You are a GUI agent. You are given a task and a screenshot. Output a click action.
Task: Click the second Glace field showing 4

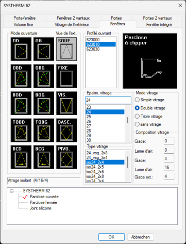click(169, 158)
